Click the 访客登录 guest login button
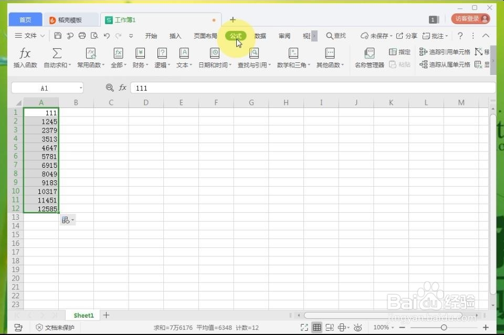Image resolution: width=504 pixels, height=335 pixels. tap(470, 18)
